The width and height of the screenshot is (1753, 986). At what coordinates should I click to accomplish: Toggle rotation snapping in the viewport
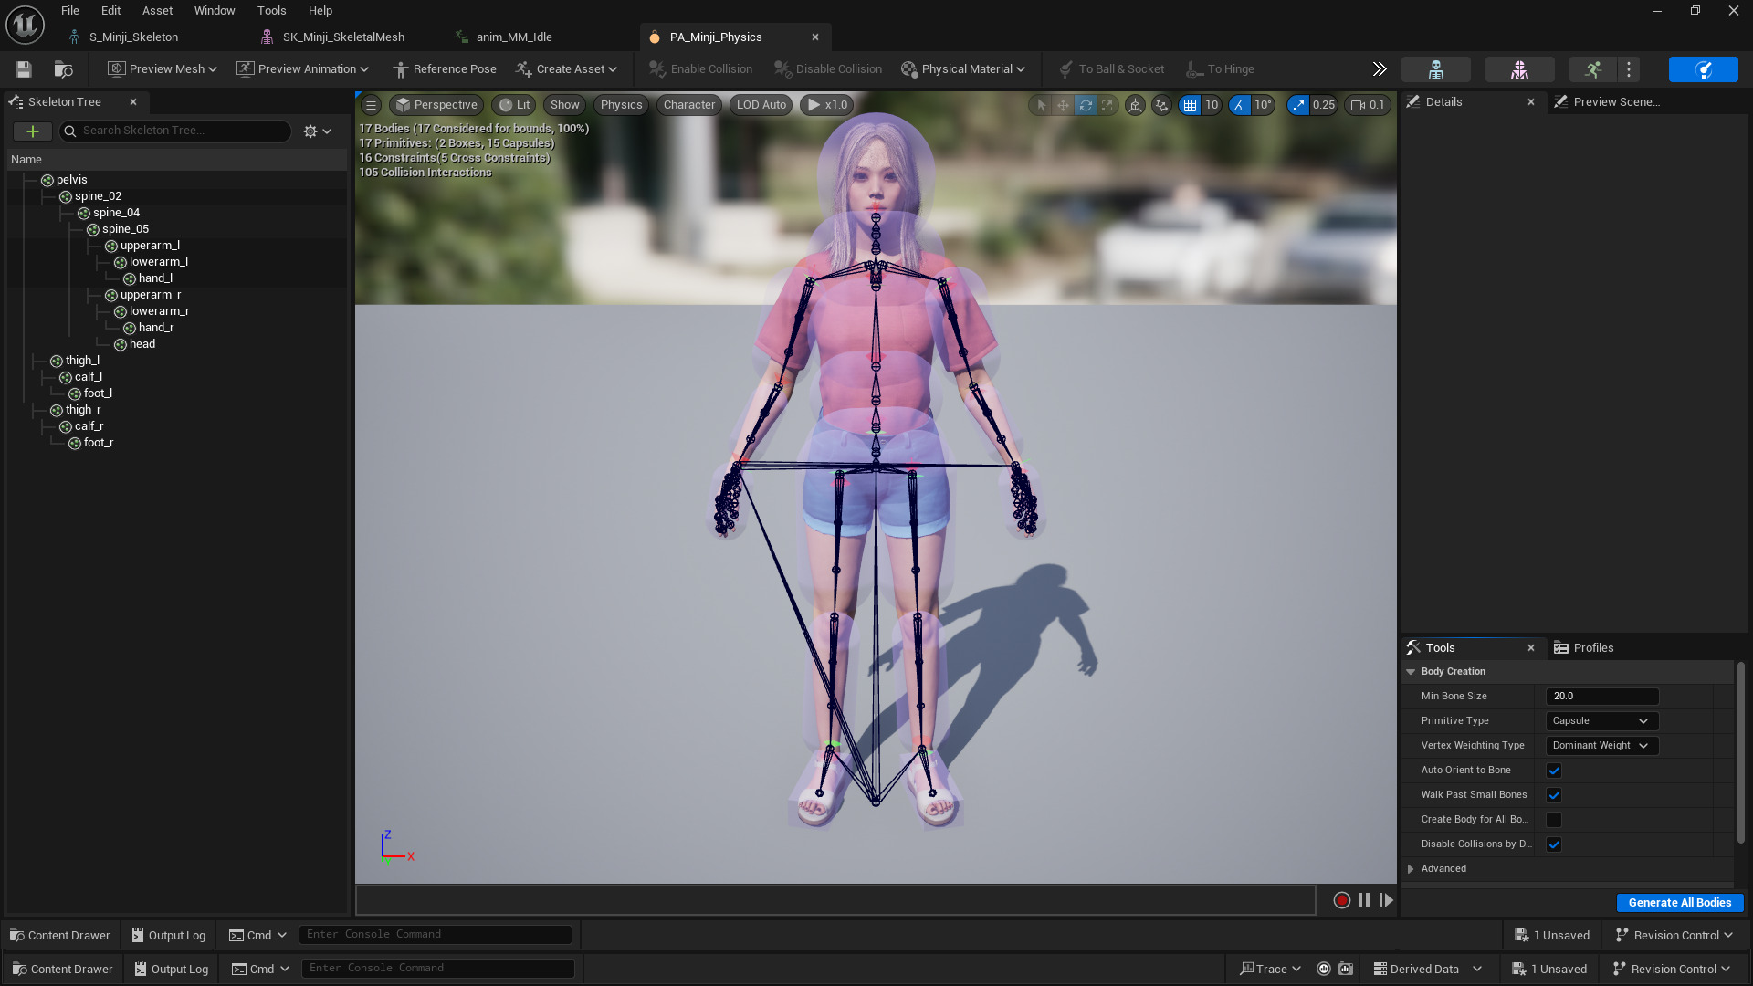tap(1240, 105)
